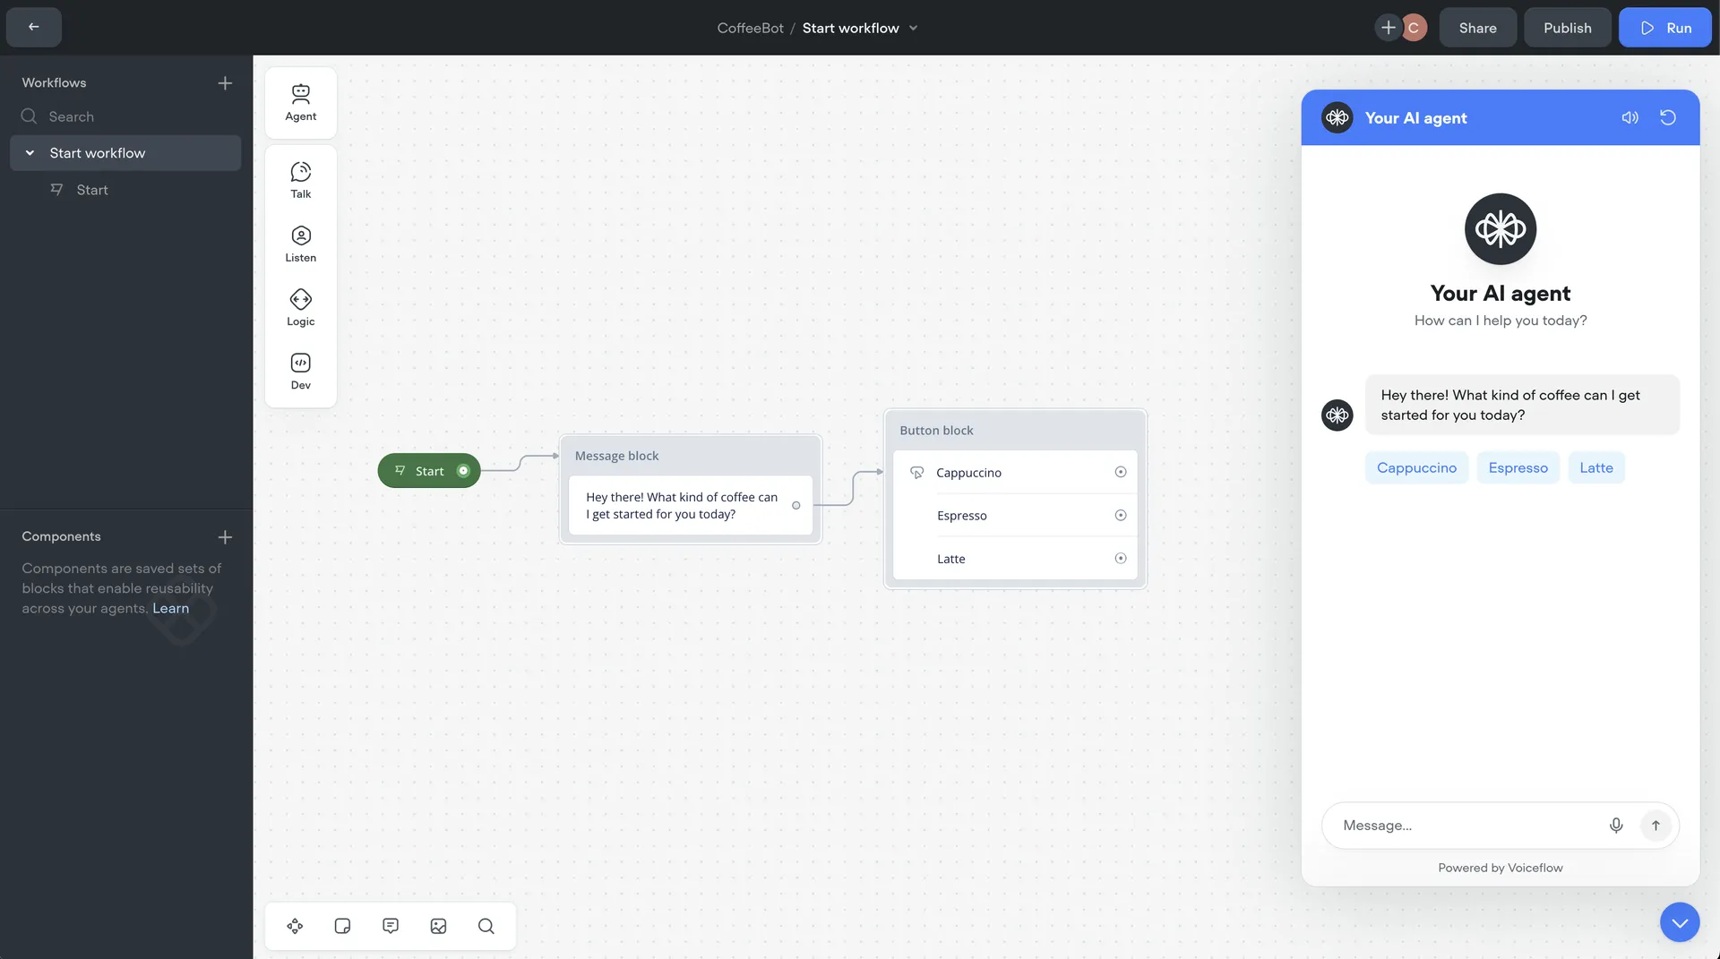Click the CoffeeBot breadcrumb

pyautogui.click(x=750, y=28)
